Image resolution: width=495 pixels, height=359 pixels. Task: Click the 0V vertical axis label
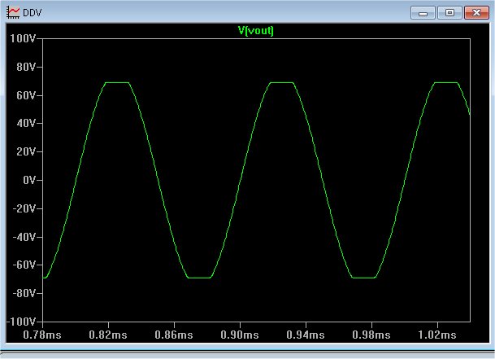[x=29, y=180]
